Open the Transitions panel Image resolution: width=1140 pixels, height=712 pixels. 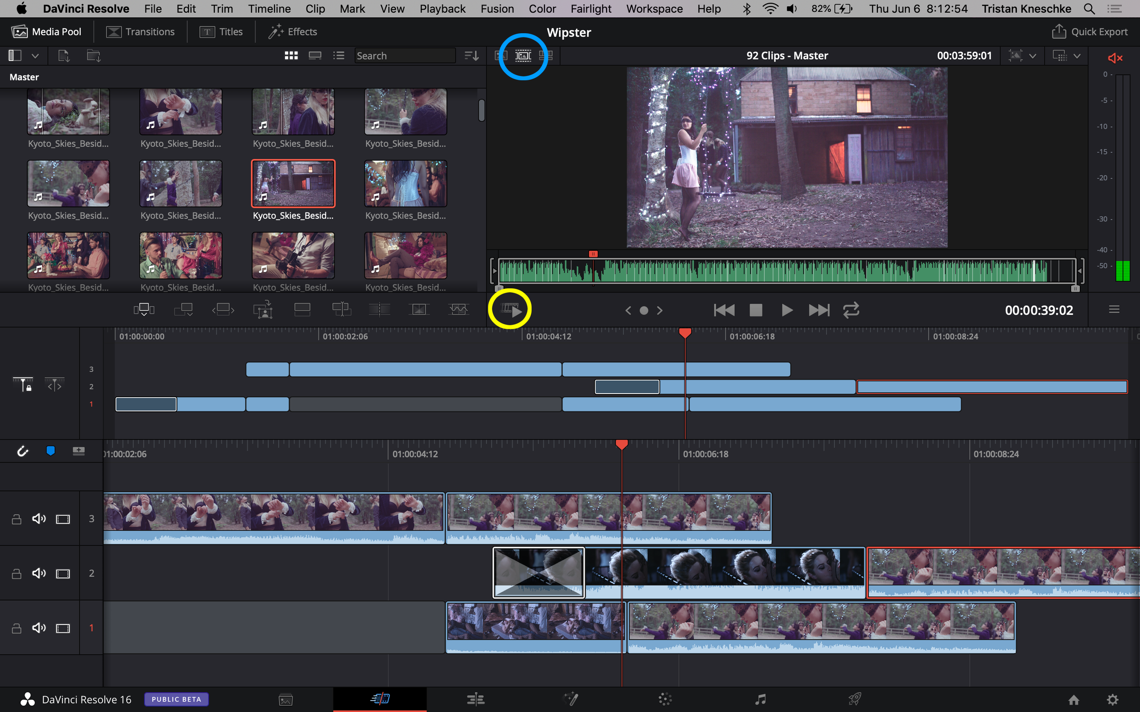[x=140, y=31]
